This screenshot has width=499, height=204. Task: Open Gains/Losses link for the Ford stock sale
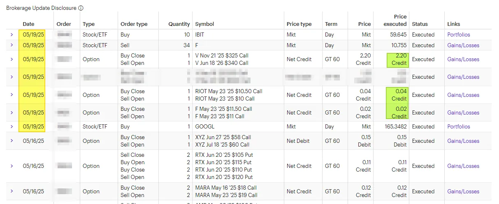tap(463, 46)
